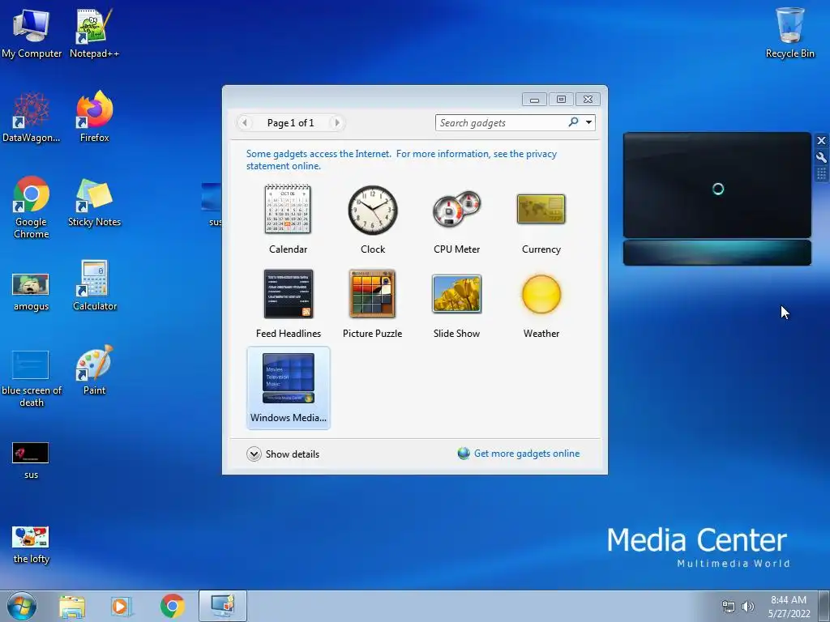Select the Feed Headlines gadget
This screenshot has width=830, height=622.
click(288, 303)
